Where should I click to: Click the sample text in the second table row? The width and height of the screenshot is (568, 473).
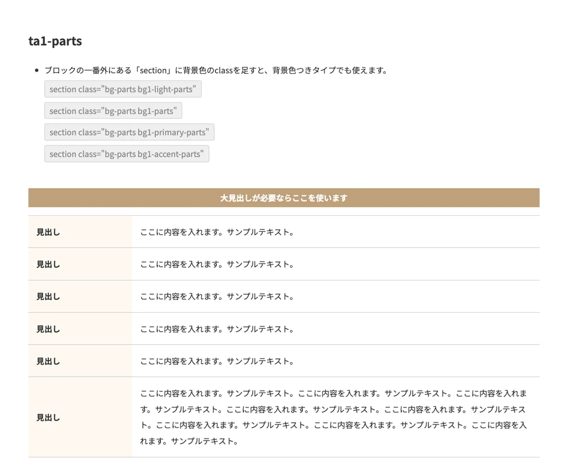click(x=217, y=264)
